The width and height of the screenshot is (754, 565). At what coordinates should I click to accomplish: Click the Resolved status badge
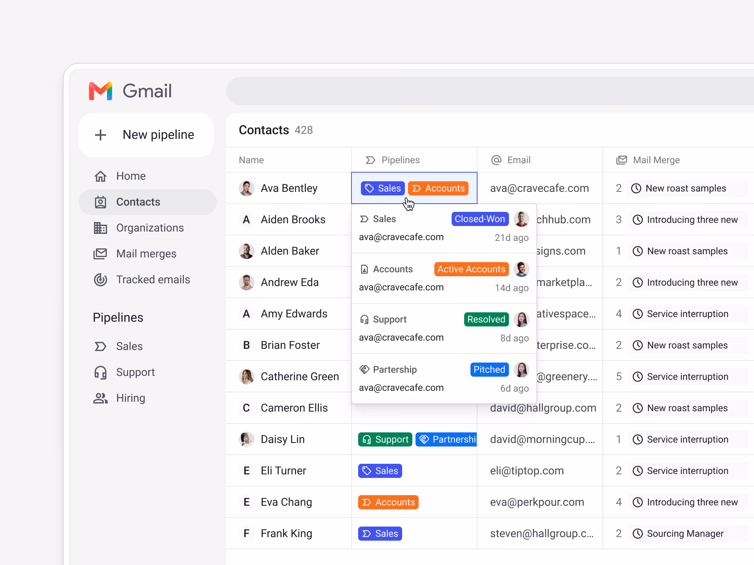486,319
